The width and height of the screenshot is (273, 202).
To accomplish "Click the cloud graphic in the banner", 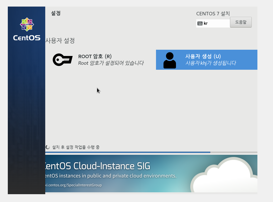I will click(224, 175).
